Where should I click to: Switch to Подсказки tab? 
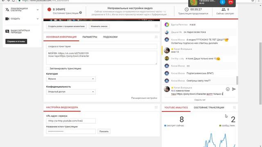[110, 37]
